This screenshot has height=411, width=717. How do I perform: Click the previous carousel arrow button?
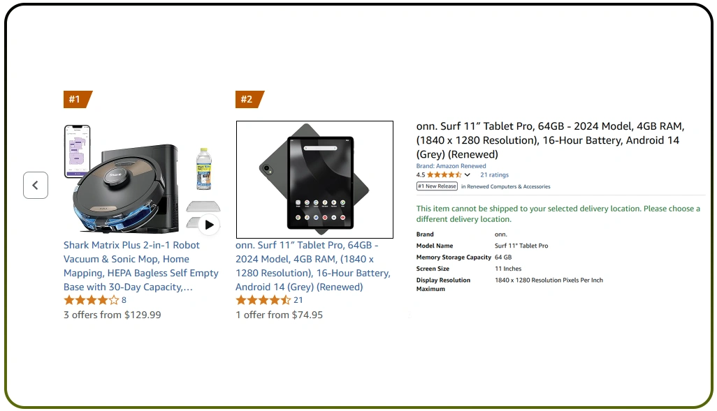tap(36, 186)
